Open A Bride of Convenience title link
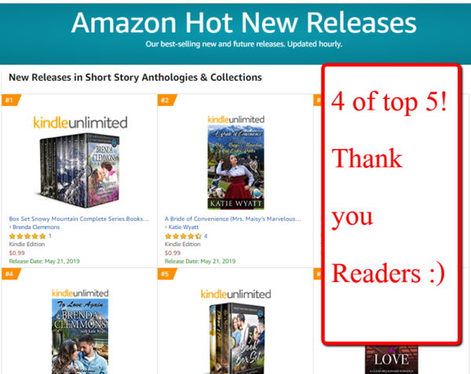This screenshot has width=471, height=374. coord(233,219)
